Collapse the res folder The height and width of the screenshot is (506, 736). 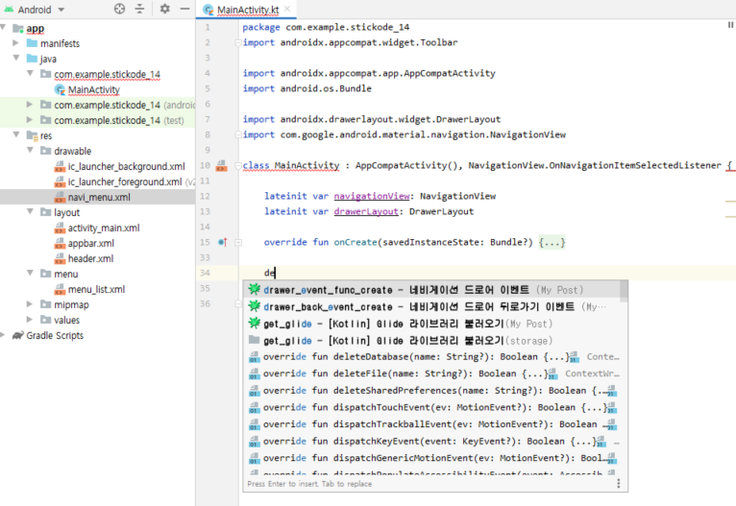click(16, 134)
